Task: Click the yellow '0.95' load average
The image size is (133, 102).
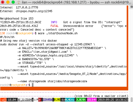Action: [x=57, y=100]
